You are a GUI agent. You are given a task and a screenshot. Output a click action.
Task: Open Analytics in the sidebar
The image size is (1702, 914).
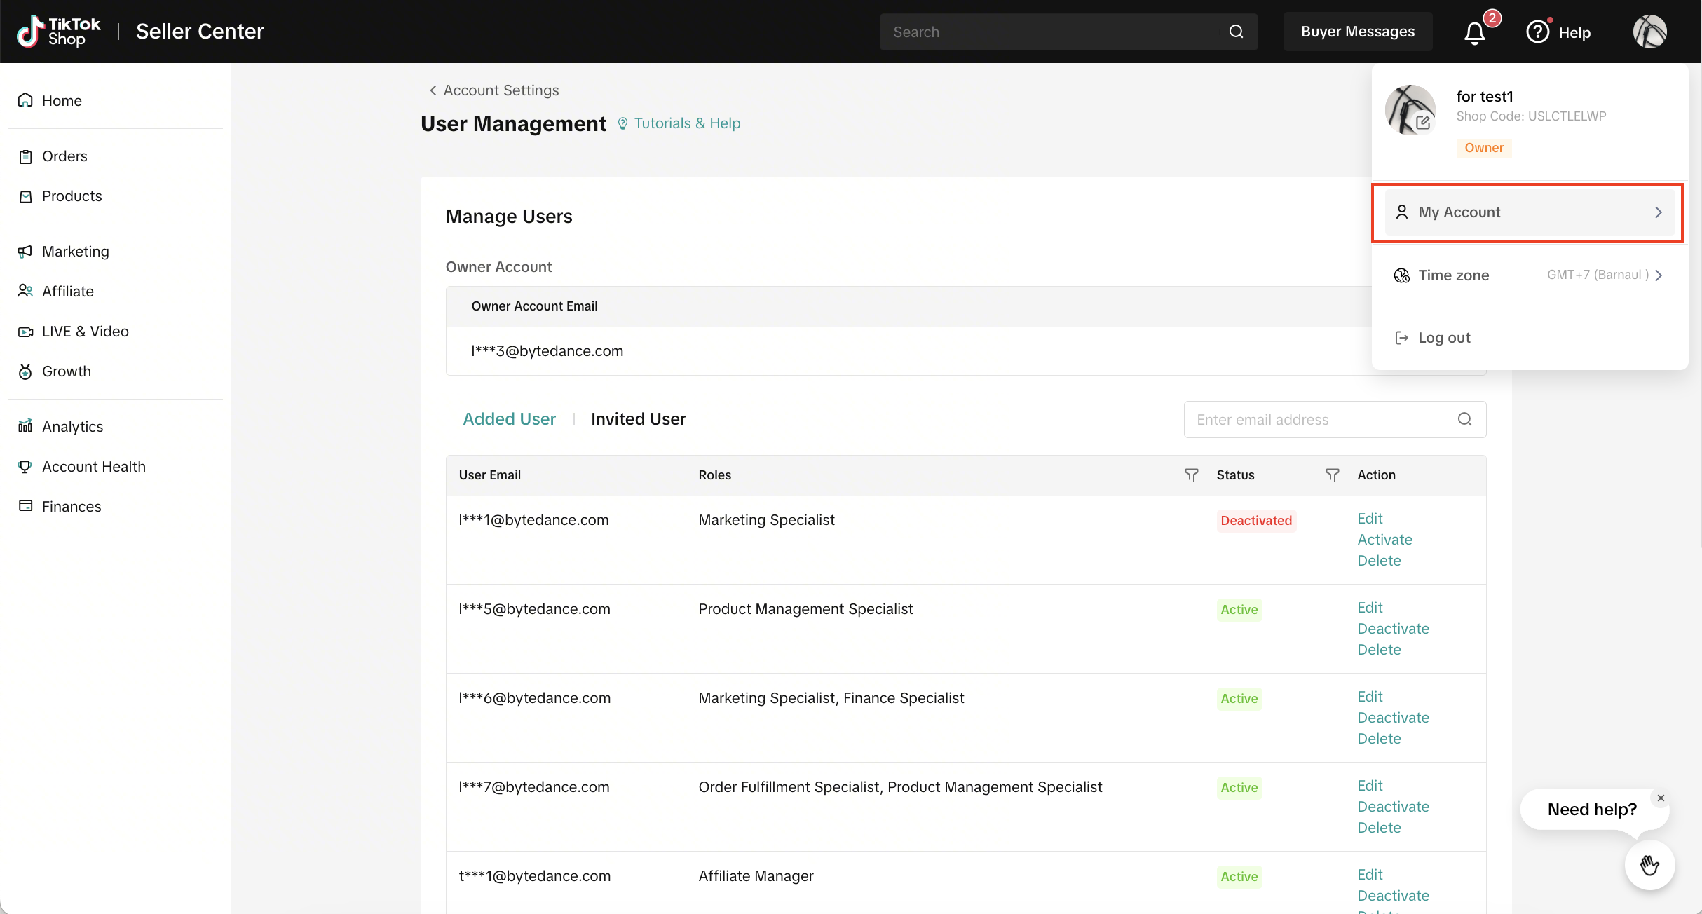pos(72,426)
